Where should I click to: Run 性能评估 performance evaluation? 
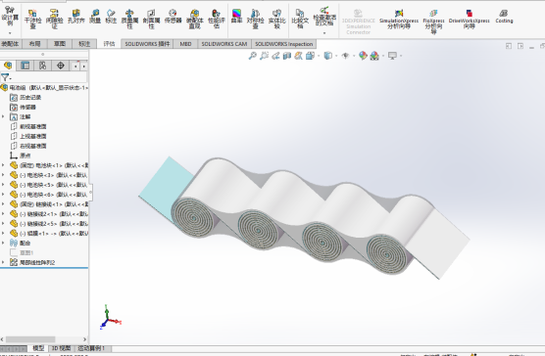point(217,20)
